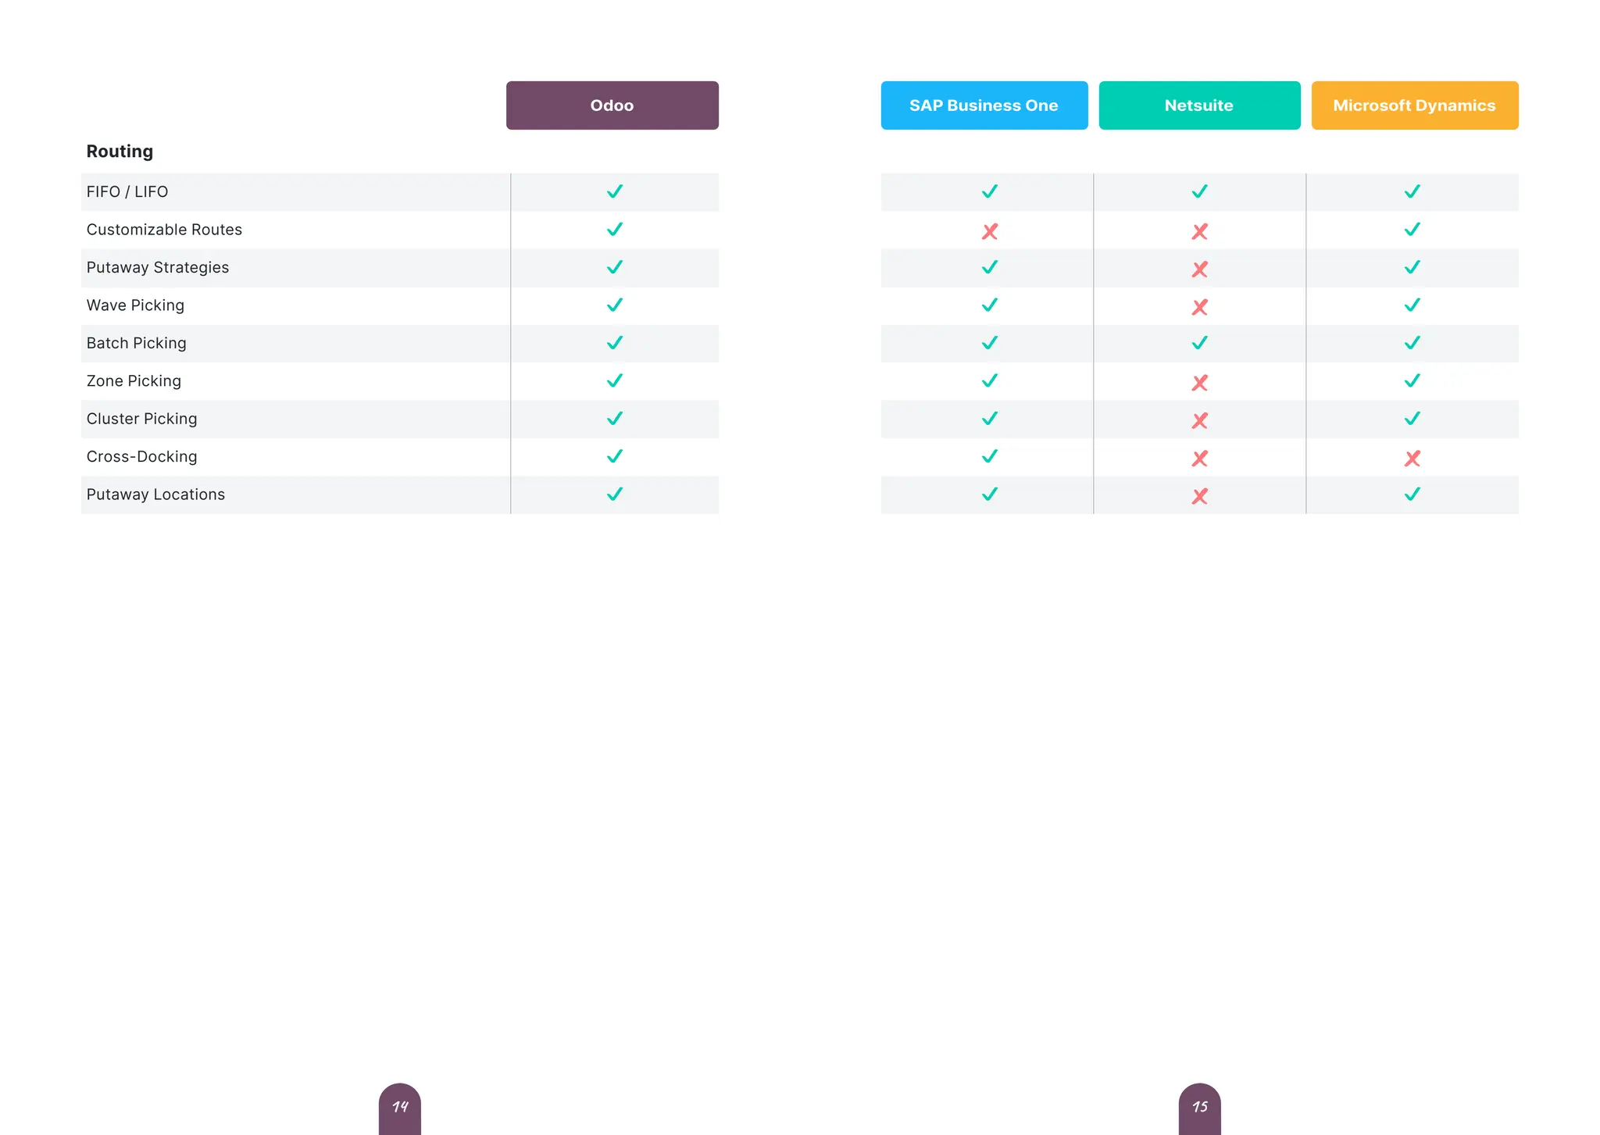1600x1135 pixels.
Task: Click the page 15 number badge
Action: pyautogui.click(x=1200, y=1108)
